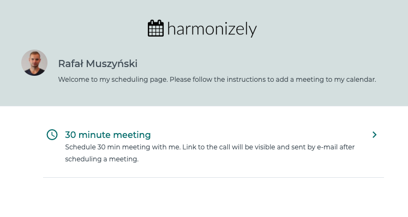
Task: Click the word 'Rafał' in the profile heading
Action: coord(70,64)
